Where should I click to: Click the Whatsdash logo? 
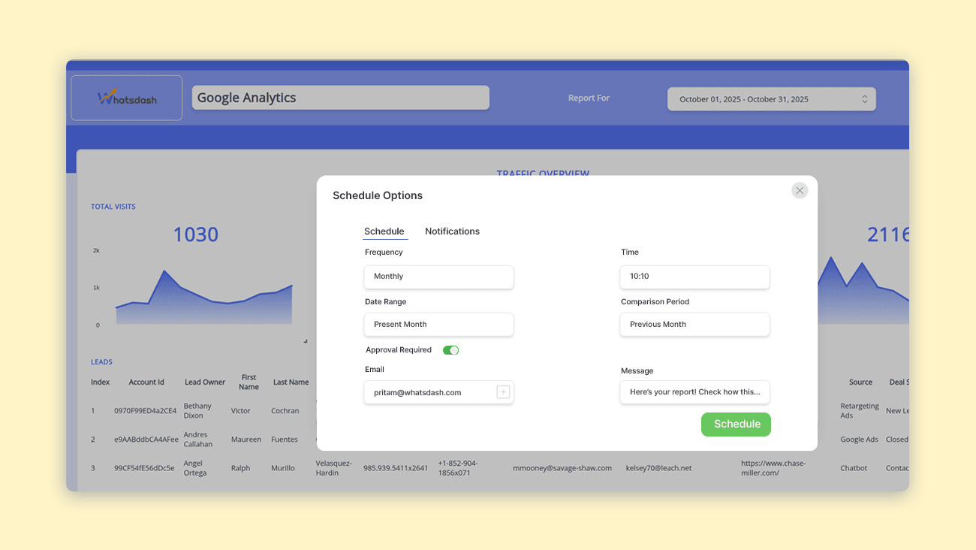coord(125,97)
